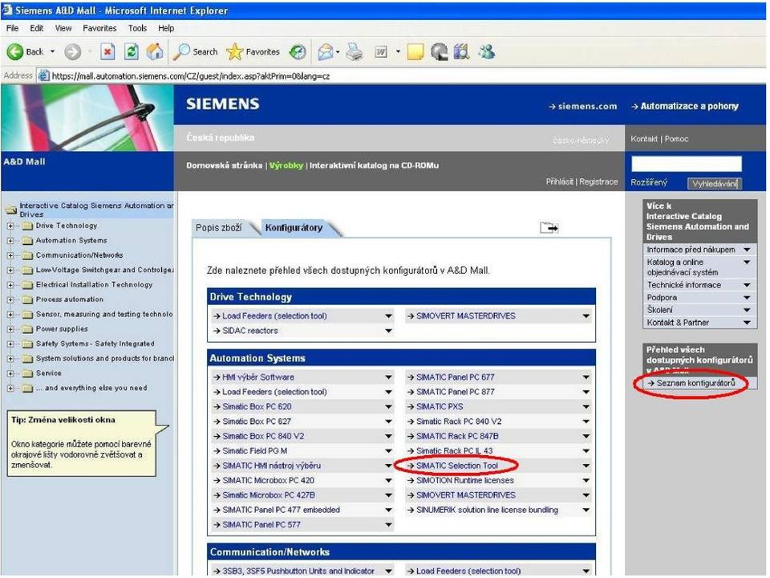Click the Výrobky navigation link
Image resolution: width=770 pixels, height=578 pixels.
click(x=286, y=165)
